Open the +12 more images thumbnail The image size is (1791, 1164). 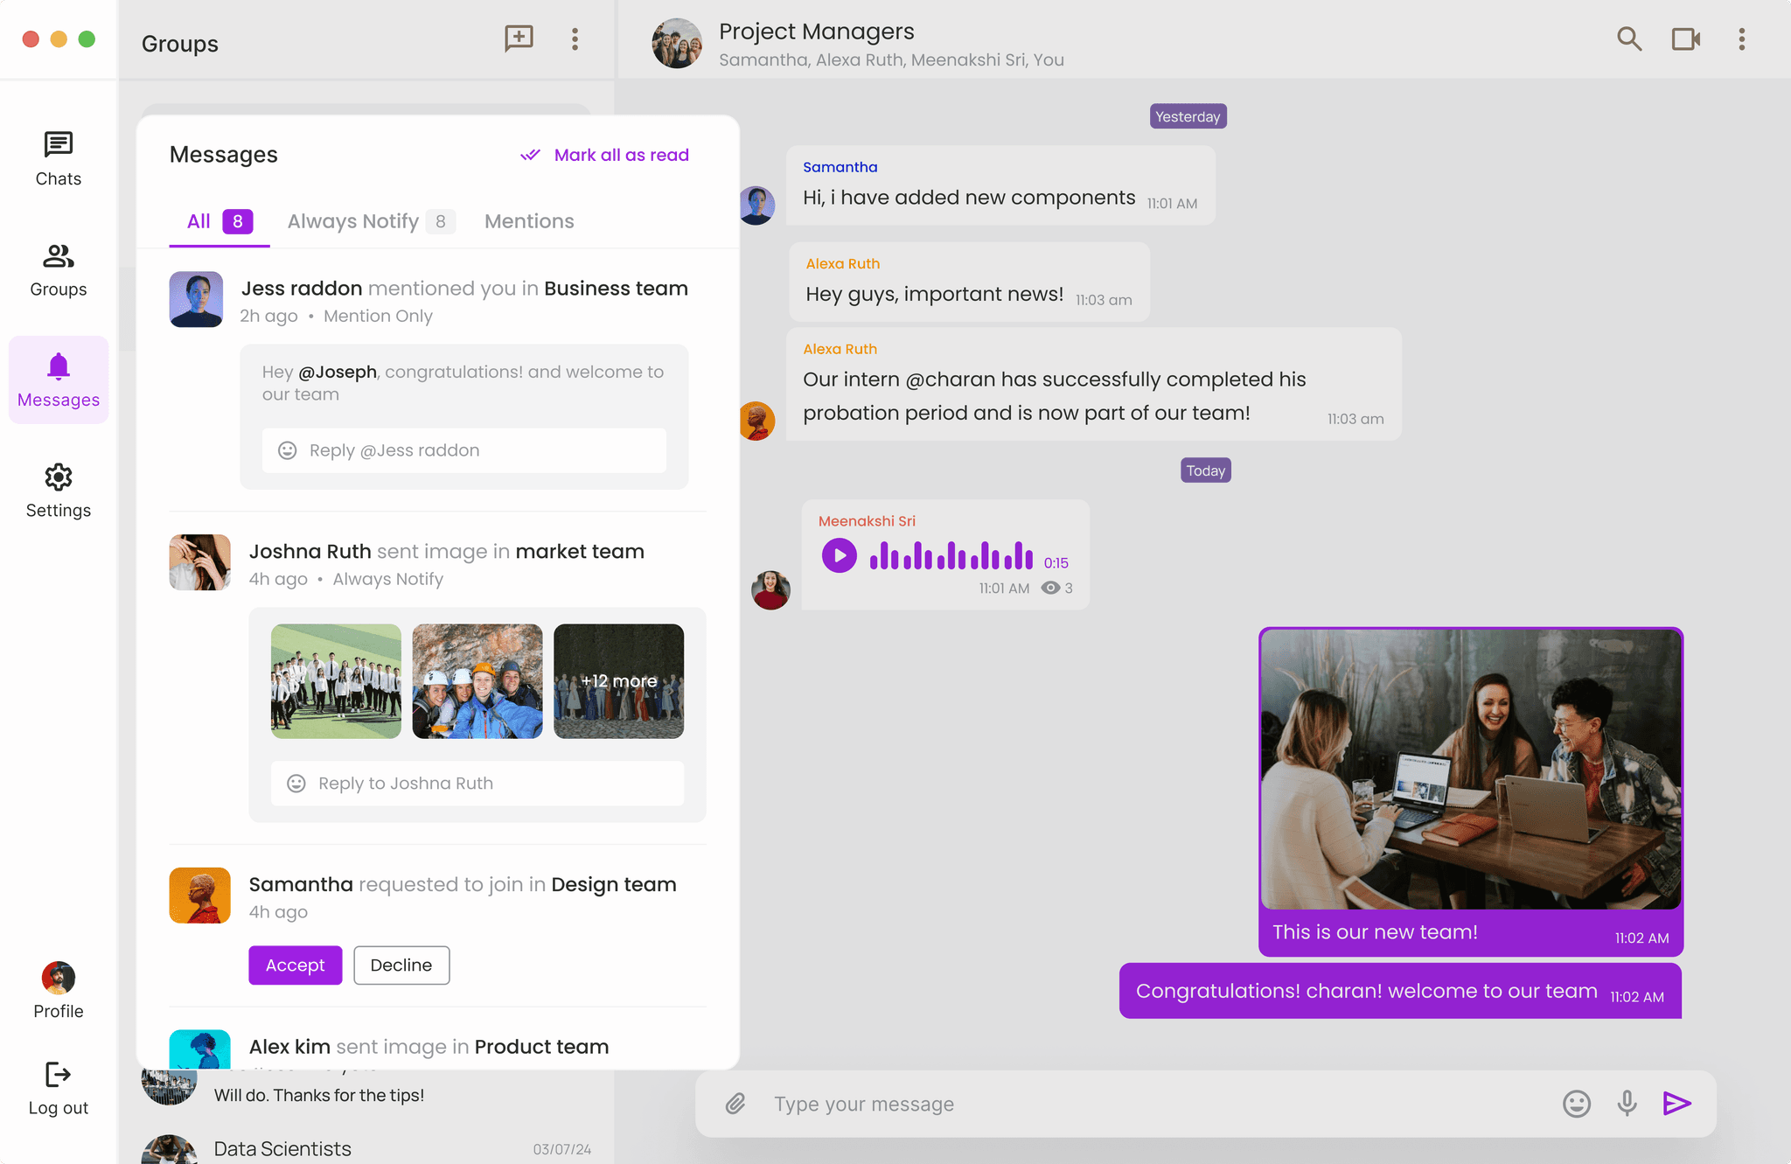click(x=618, y=681)
